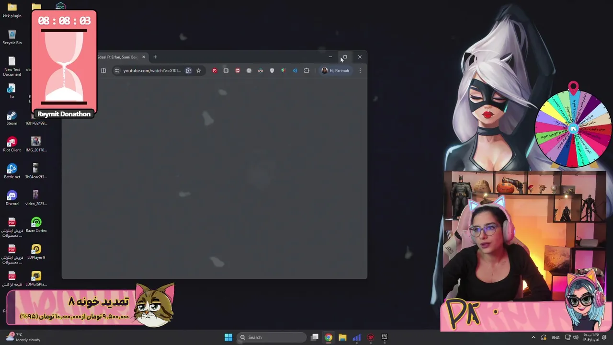Launch Battle.net from the desktop
613x345 pixels.
[12, 171]
